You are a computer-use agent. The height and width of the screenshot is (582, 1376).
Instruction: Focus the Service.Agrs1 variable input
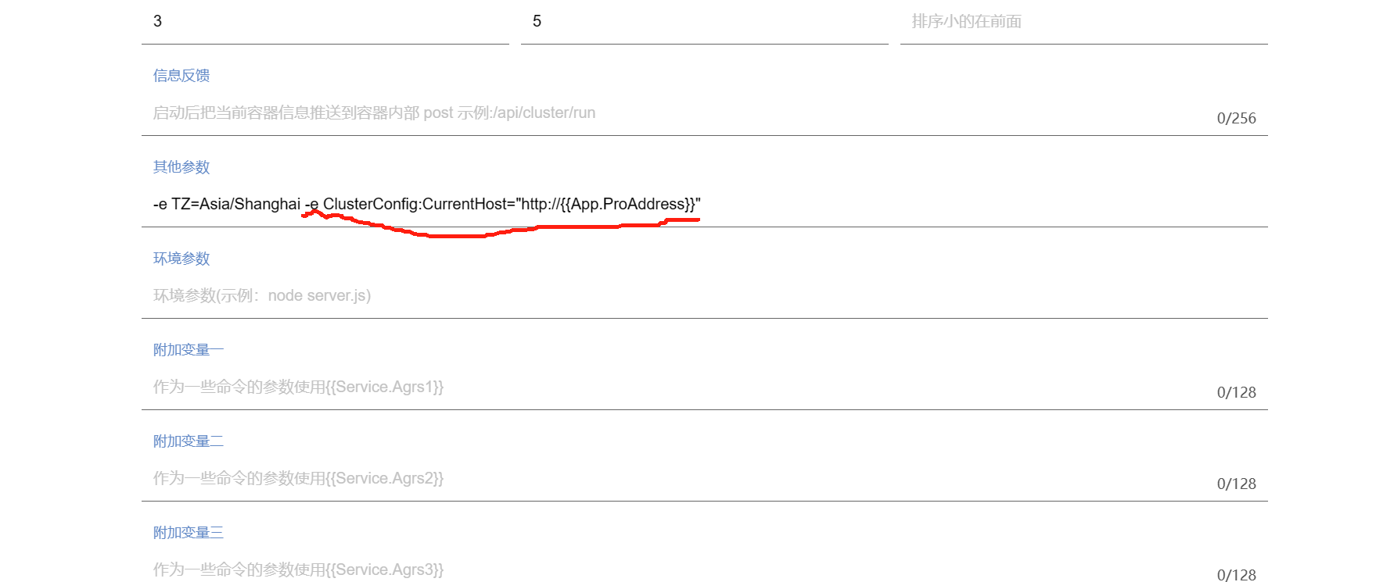coord(679,387)
